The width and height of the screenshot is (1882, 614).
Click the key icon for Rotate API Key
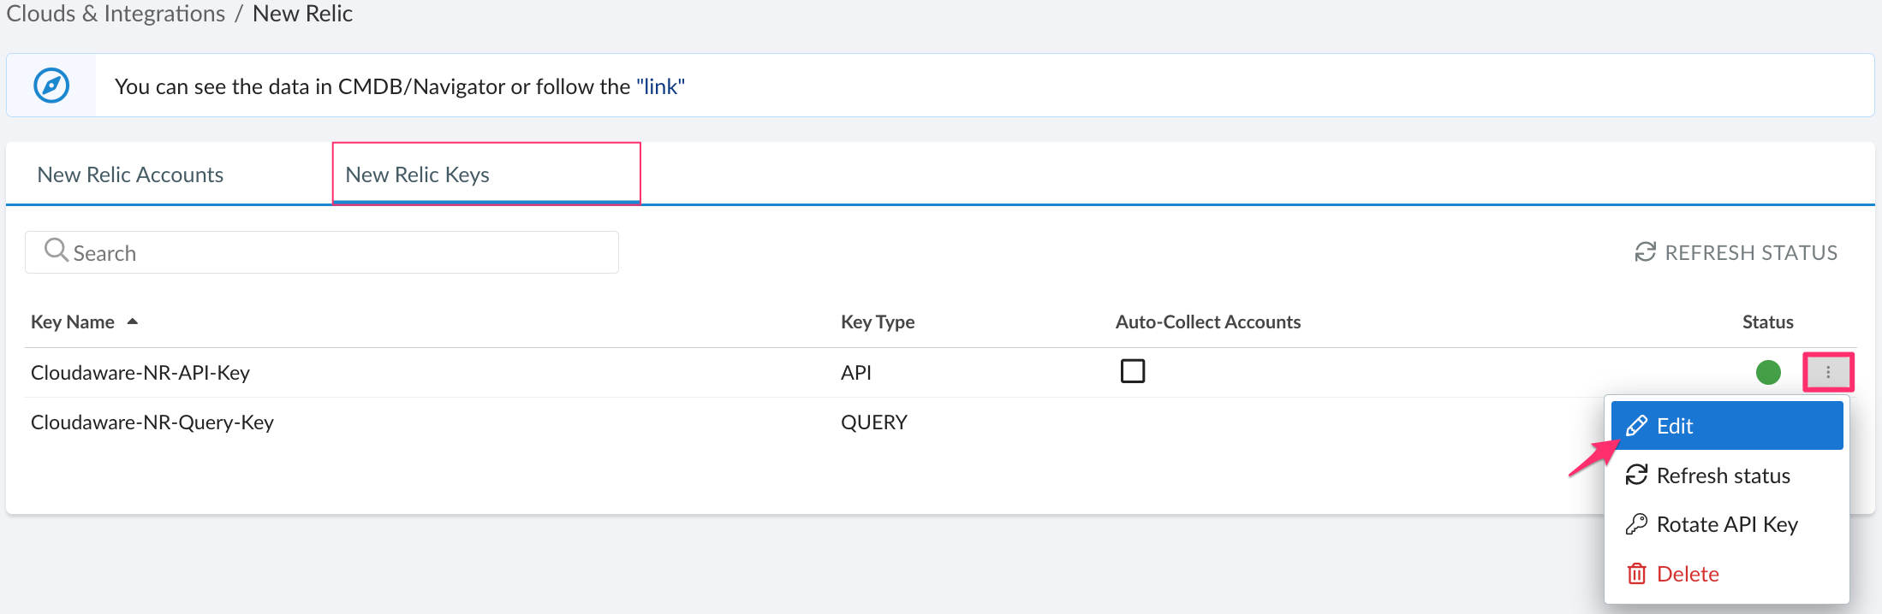coord(1636,524)
